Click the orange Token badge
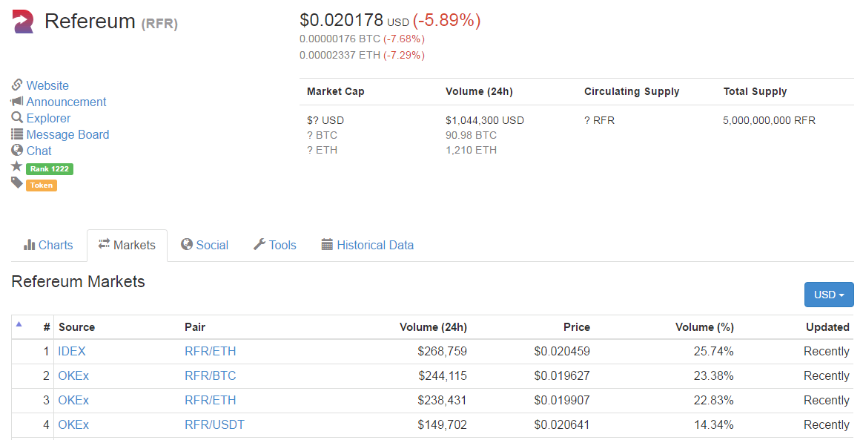This screenshot has width=863, height=440. [x=42, y=185]
